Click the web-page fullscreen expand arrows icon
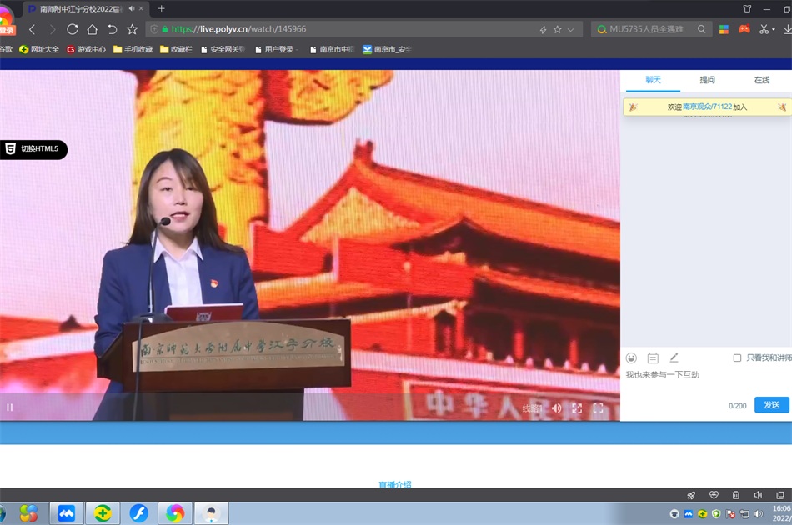 click(x=577, y=407)
